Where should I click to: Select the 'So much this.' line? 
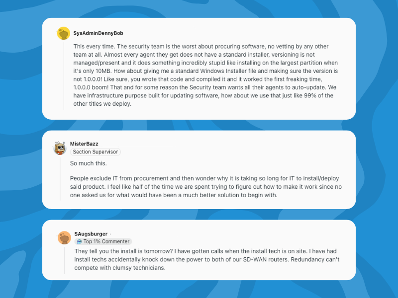click(89, 163)
